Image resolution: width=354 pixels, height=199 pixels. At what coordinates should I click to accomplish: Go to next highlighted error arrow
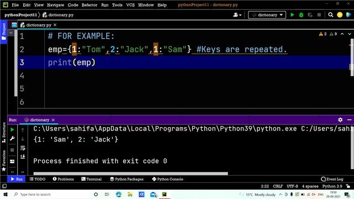[x=350, y=34]
